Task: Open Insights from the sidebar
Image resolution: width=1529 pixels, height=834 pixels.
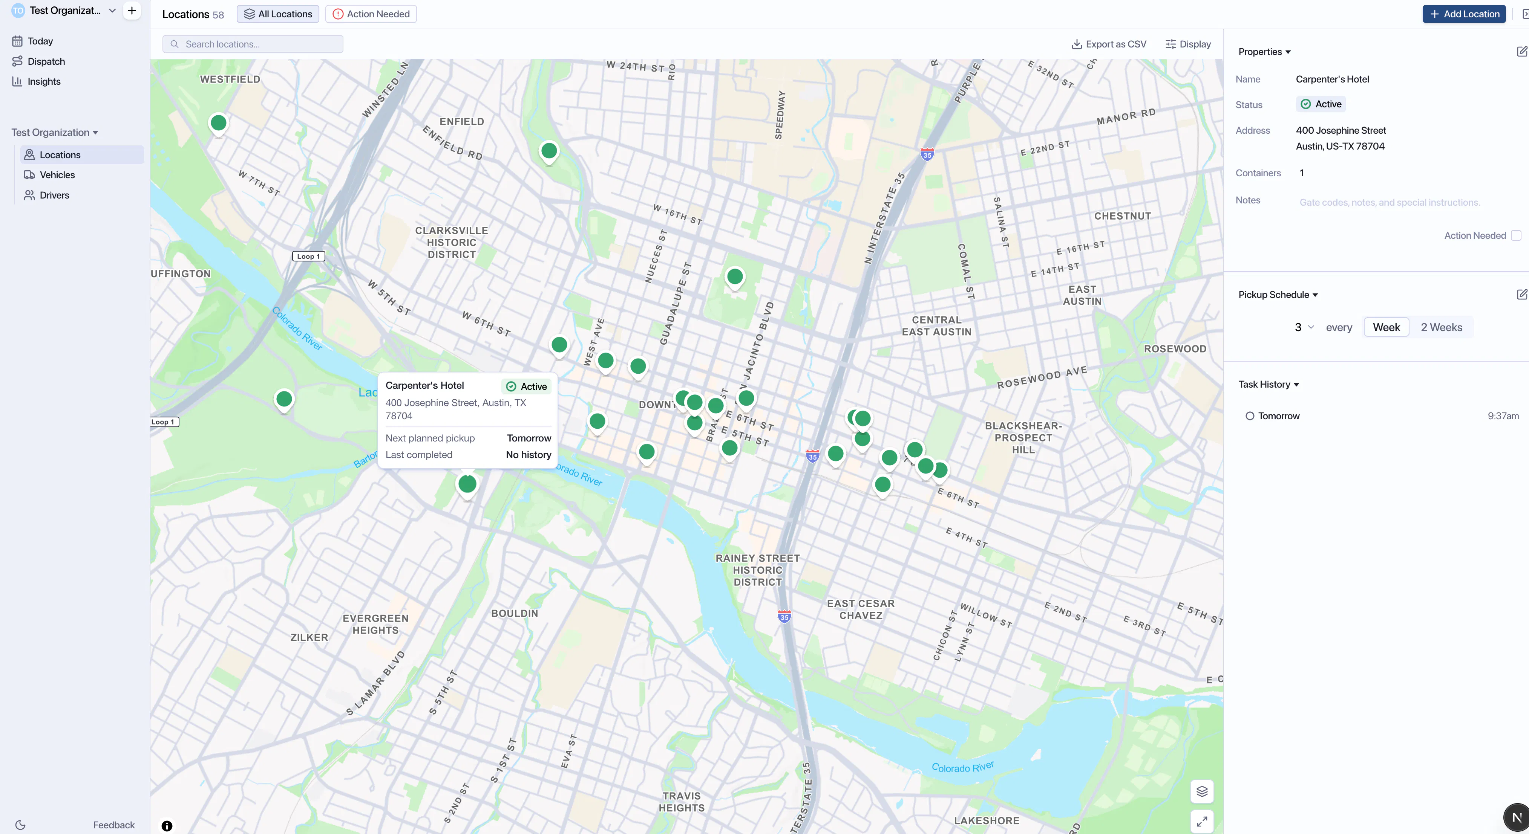Action: (44, 81)
